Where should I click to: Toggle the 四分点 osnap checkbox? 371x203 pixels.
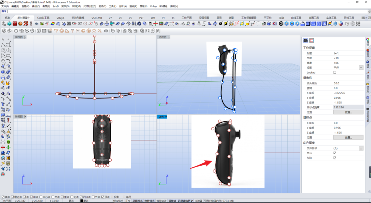81,197
